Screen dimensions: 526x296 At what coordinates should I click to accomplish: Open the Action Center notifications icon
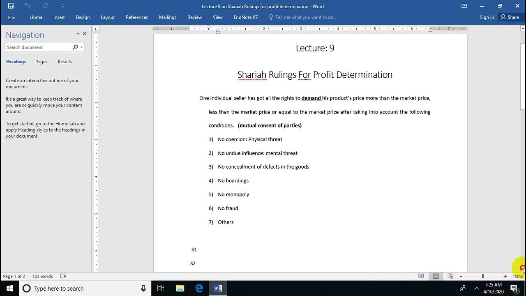click(x=514, y=289)
